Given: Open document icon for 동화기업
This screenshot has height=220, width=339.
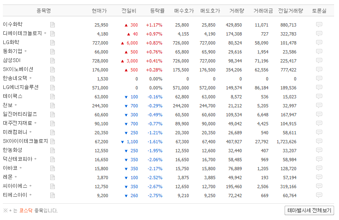Looking at the screenshot, I should click(x=52, y=51).
